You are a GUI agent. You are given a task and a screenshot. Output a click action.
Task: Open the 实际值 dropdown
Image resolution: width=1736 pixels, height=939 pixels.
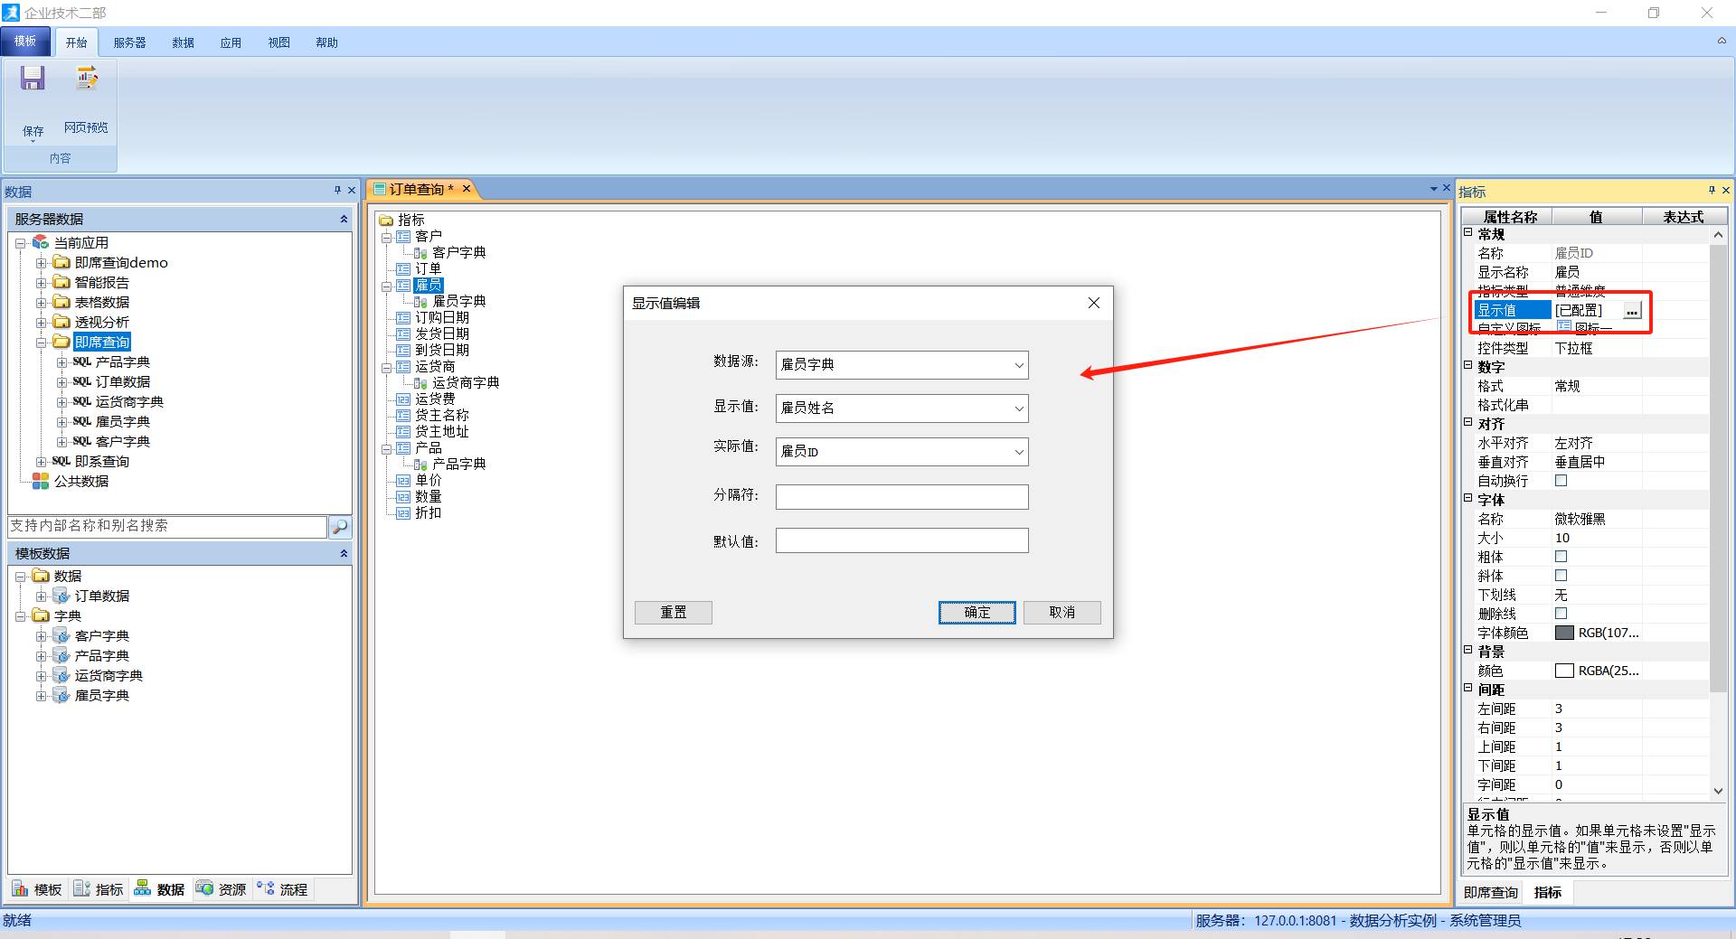(1019, 452)
